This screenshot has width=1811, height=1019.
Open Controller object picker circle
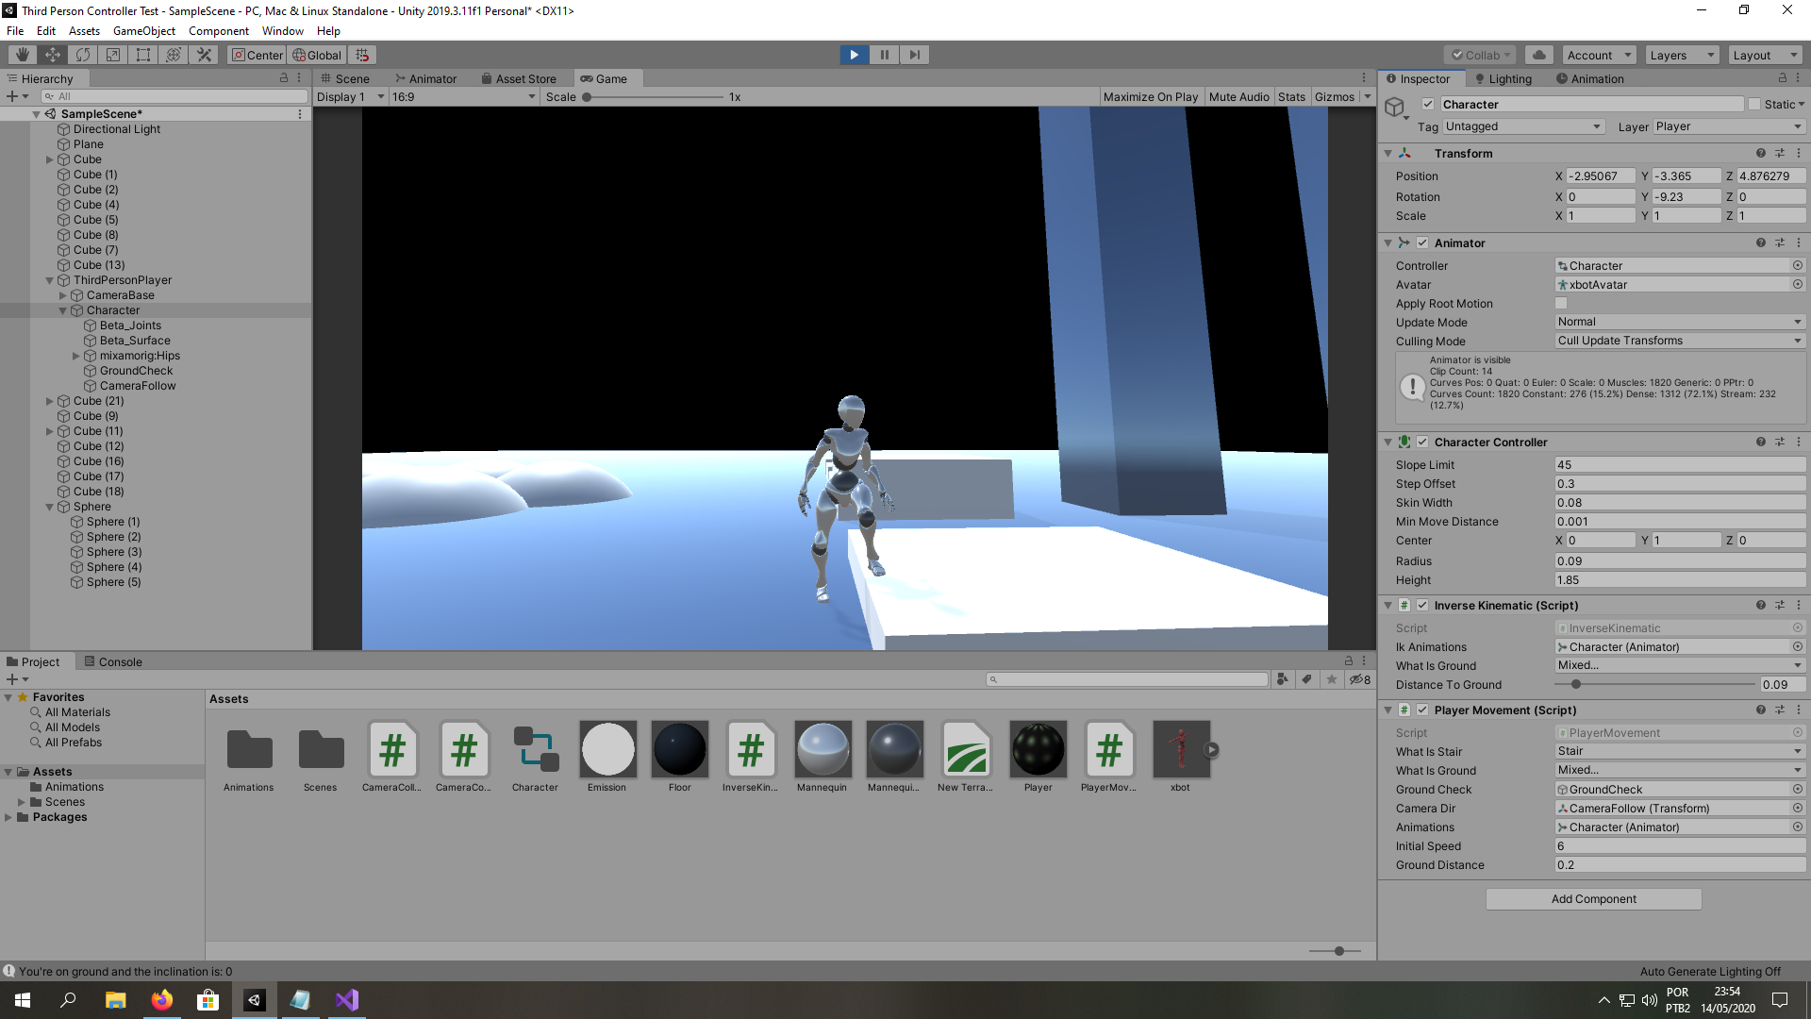(1797, 265)
